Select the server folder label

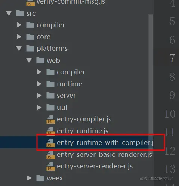point(66,96)
